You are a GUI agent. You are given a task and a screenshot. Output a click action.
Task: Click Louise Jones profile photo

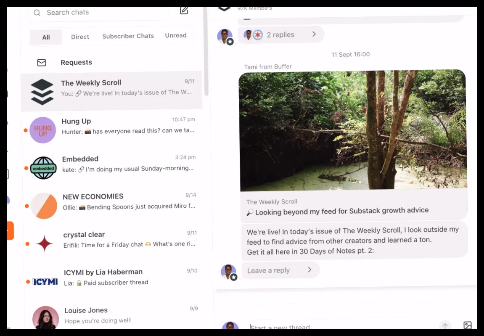46,318
